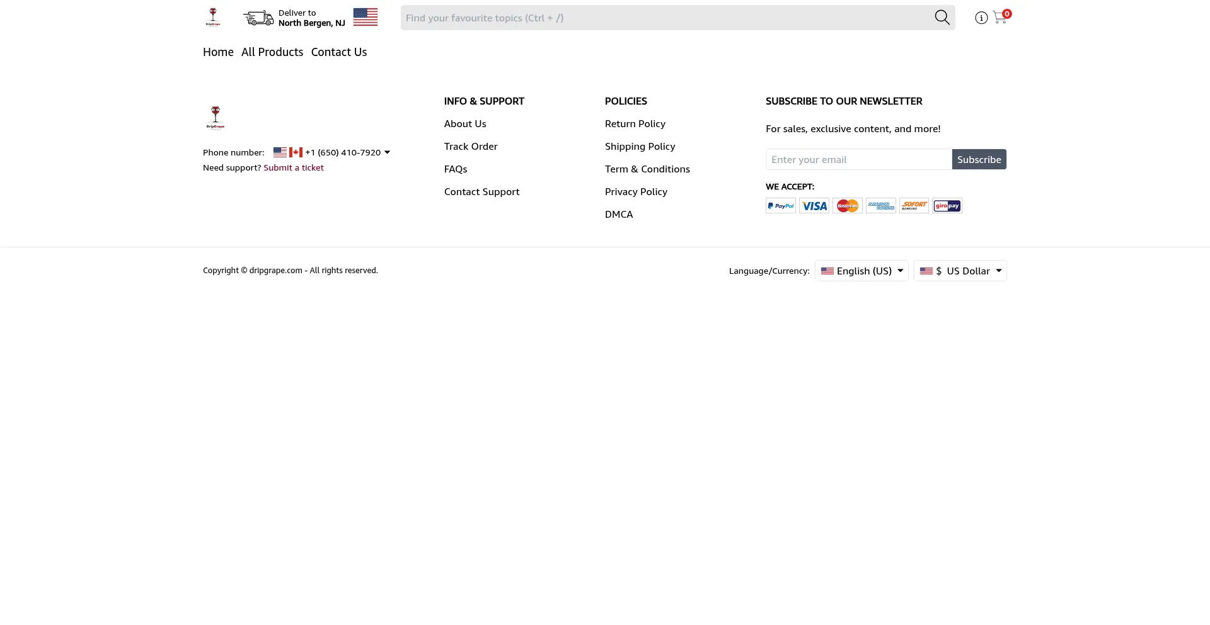Focus the newsletter email field

tap(858, 160)
